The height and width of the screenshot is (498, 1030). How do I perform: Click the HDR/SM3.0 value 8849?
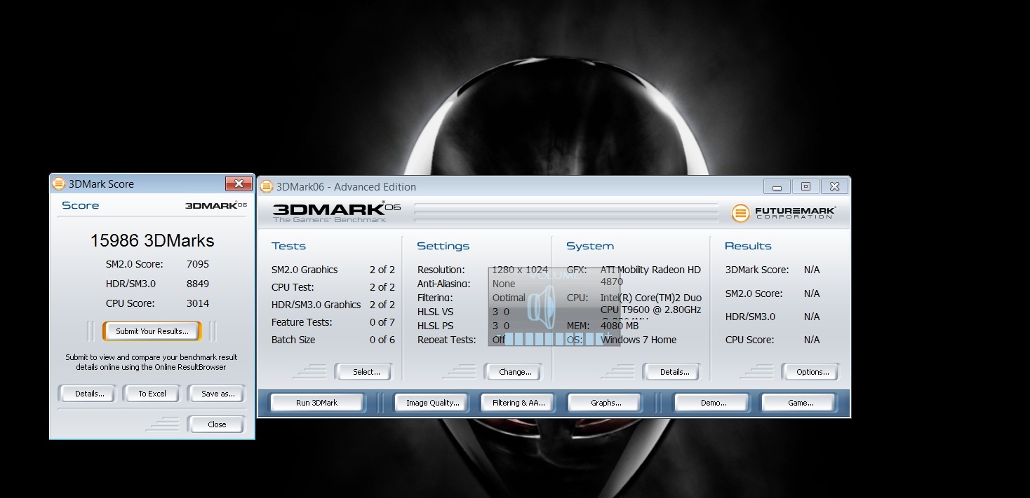click(x=198, y=284)
